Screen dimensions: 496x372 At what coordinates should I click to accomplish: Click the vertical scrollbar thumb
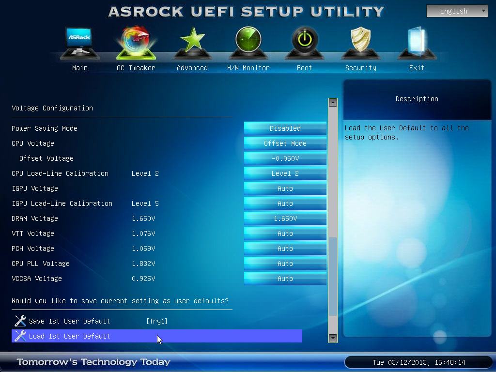tap(333, 276)
